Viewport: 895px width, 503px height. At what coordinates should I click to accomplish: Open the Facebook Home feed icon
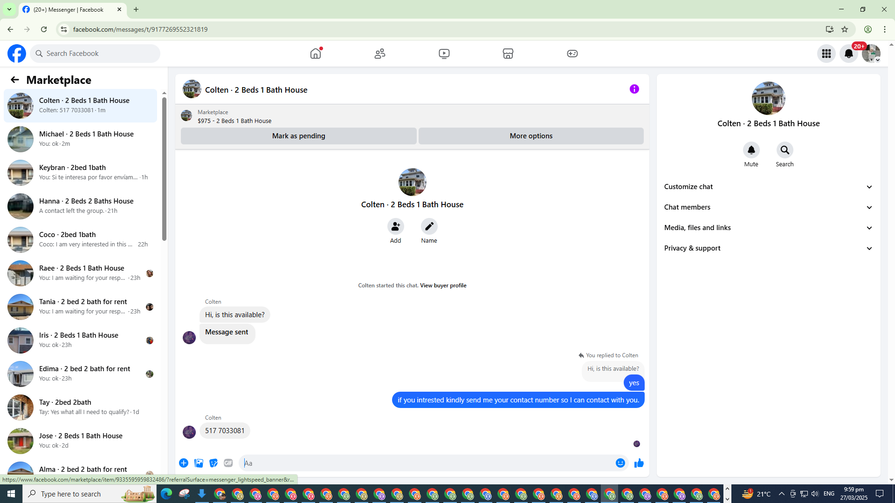[x=316, y=54]
